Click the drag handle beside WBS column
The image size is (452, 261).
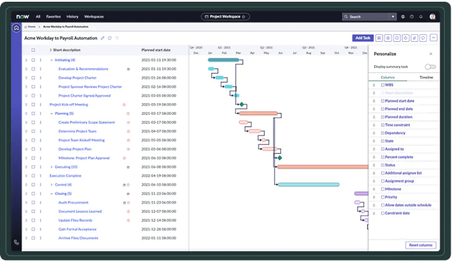pos(374,85)
